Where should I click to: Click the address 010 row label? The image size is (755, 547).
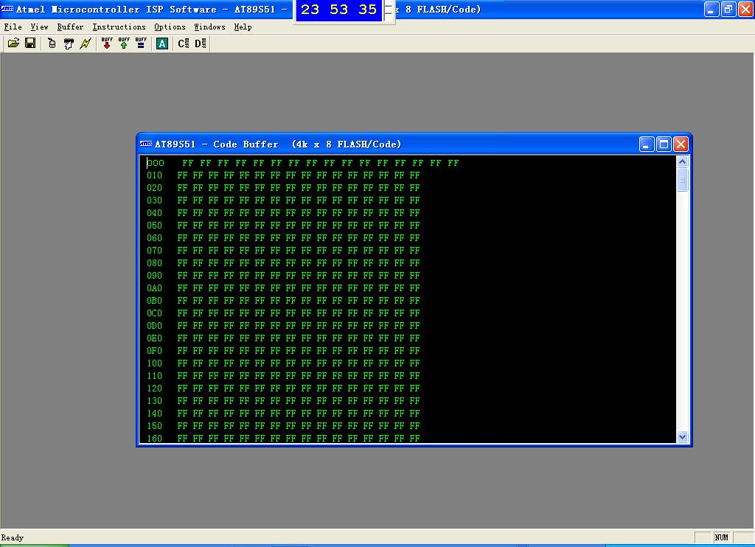(x=155, y=175)
